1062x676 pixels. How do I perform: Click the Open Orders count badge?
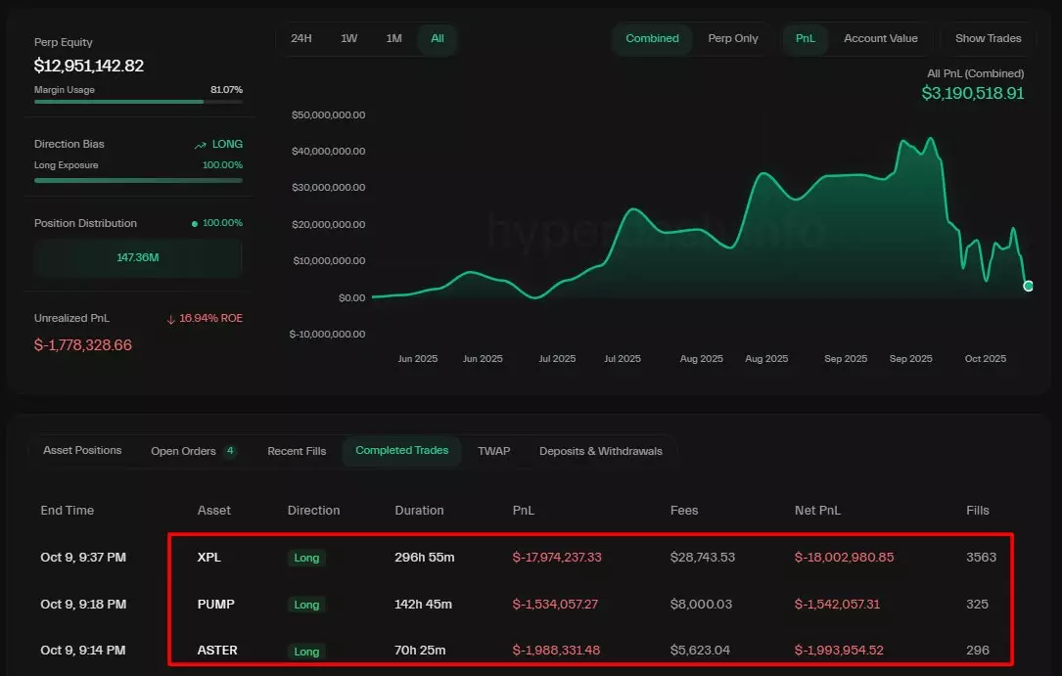click(230, 451)
